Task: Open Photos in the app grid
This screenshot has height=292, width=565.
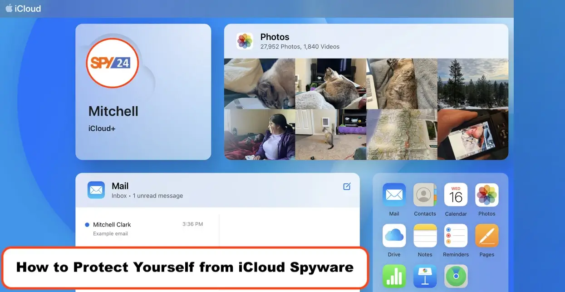Action: click(486, 195)
